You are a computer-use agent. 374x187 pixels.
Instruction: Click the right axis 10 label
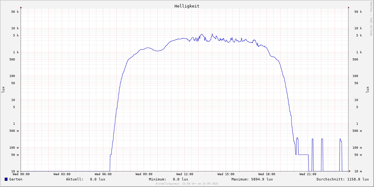[356, 100]
